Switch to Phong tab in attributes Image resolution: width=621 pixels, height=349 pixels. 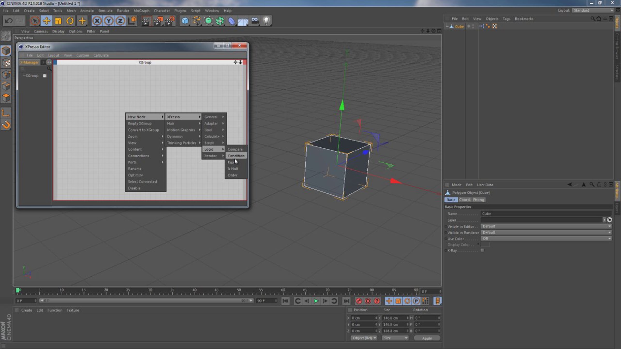click(478, 200)
